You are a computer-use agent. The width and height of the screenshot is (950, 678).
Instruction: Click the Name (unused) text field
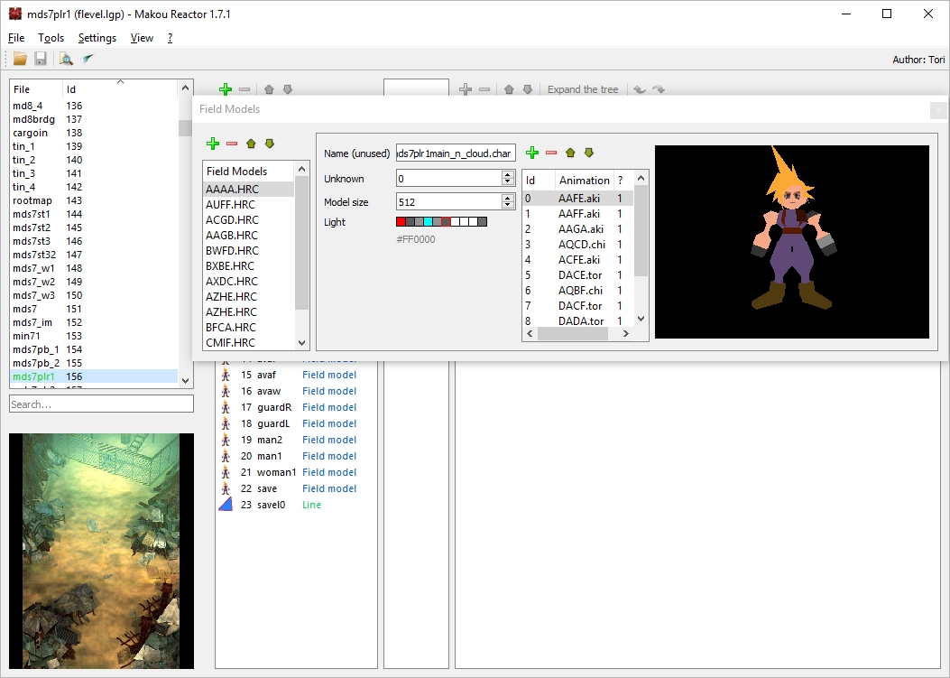point(456,153)
